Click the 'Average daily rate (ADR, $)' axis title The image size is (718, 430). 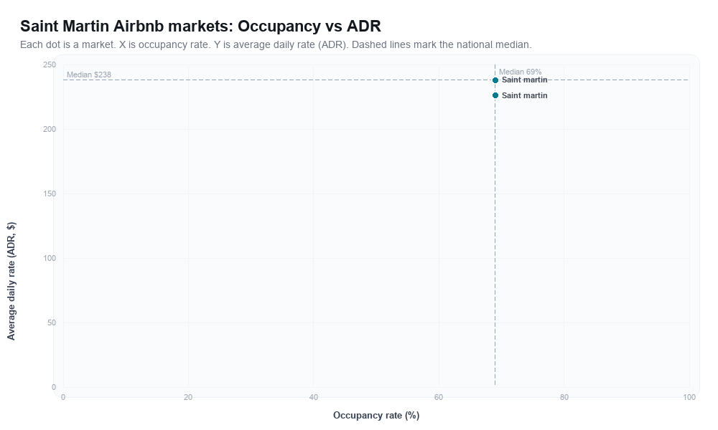click(11, 281)
